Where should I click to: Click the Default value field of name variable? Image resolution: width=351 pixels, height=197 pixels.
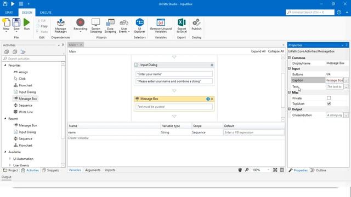[x=253, y=132]
